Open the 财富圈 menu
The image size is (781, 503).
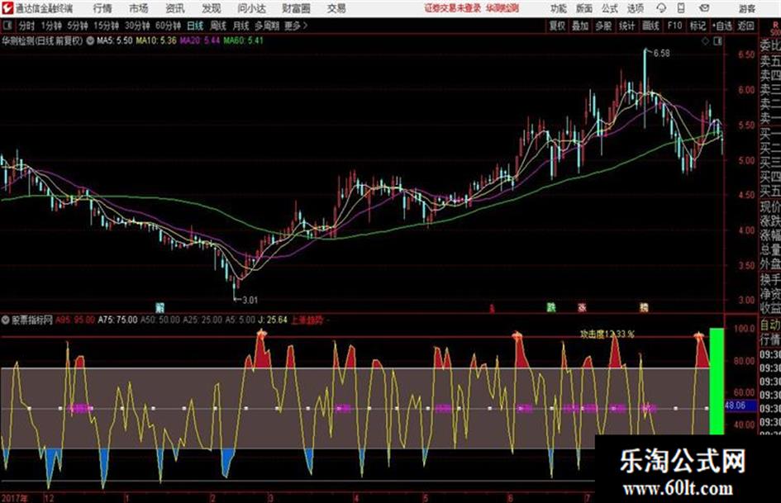tap(296, 8)
